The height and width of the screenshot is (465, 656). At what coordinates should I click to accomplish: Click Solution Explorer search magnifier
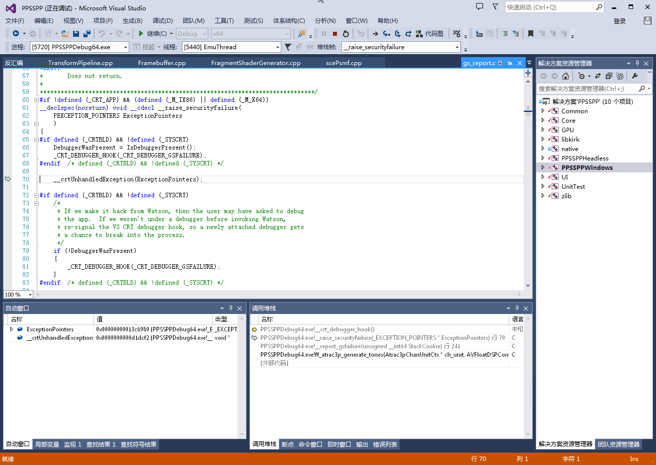[642, 88]
